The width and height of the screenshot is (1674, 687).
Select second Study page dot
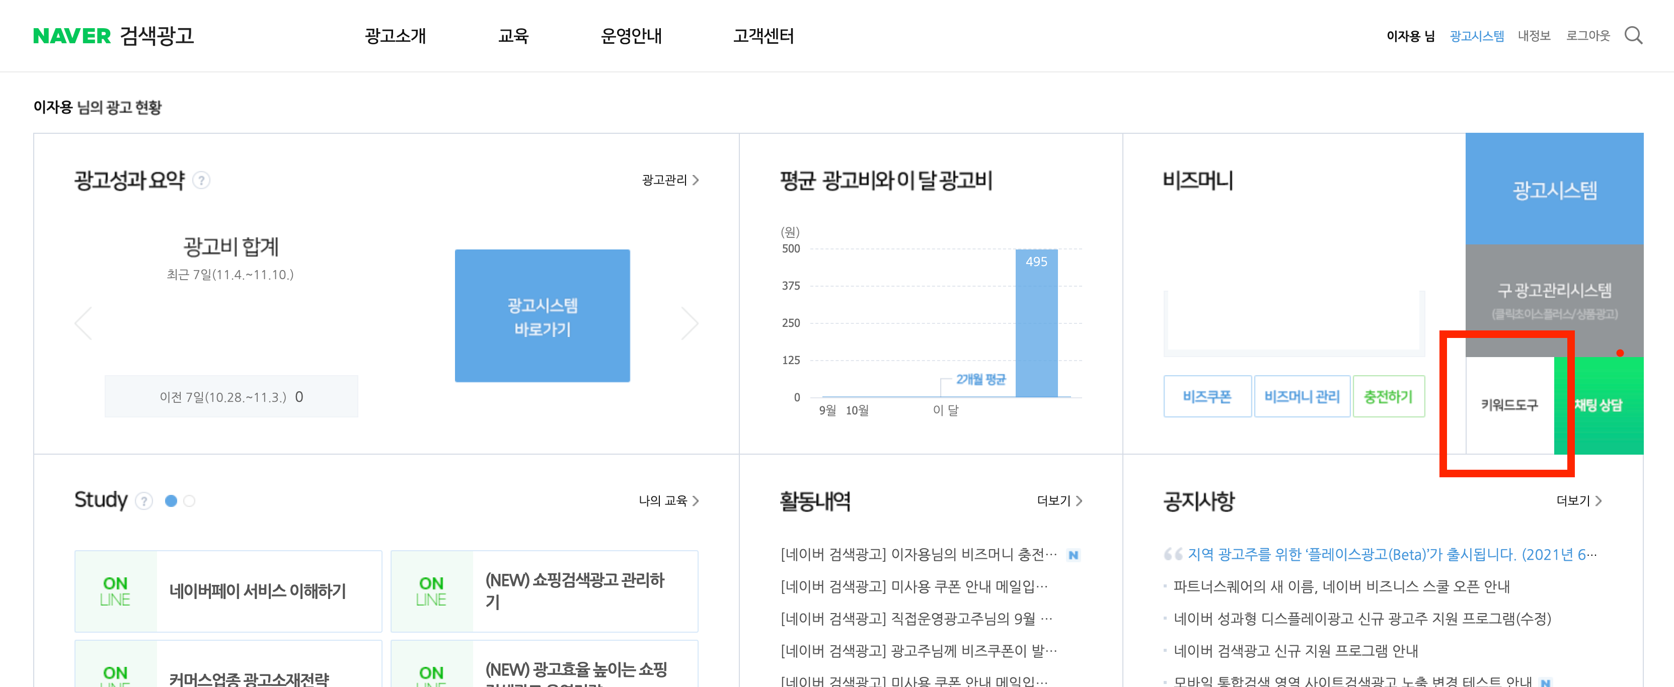point(189,500)
